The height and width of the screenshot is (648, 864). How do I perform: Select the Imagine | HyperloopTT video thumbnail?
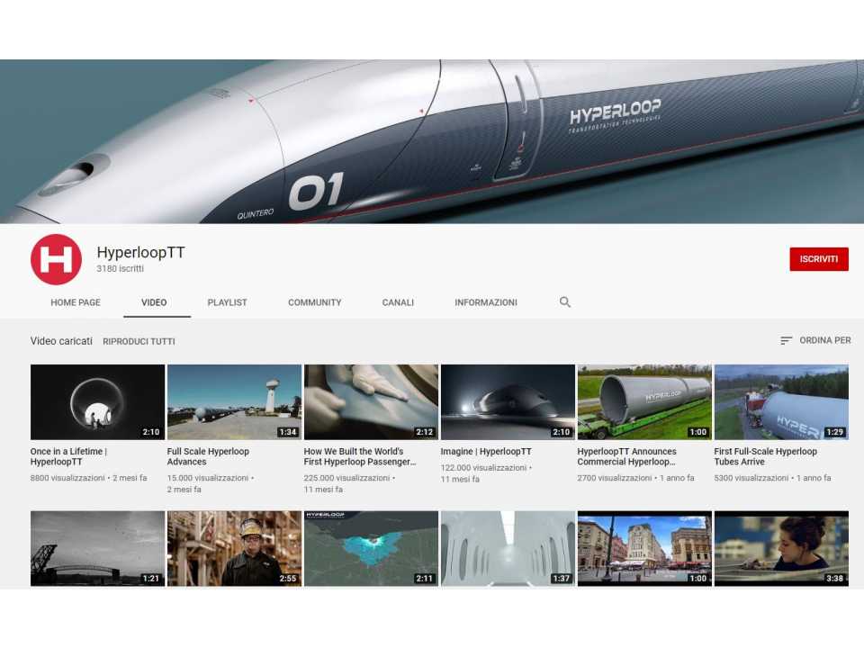507,401
